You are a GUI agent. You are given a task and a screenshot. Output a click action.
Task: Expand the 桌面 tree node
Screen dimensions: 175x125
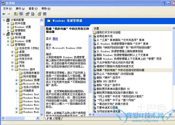(x=12, y=52)
